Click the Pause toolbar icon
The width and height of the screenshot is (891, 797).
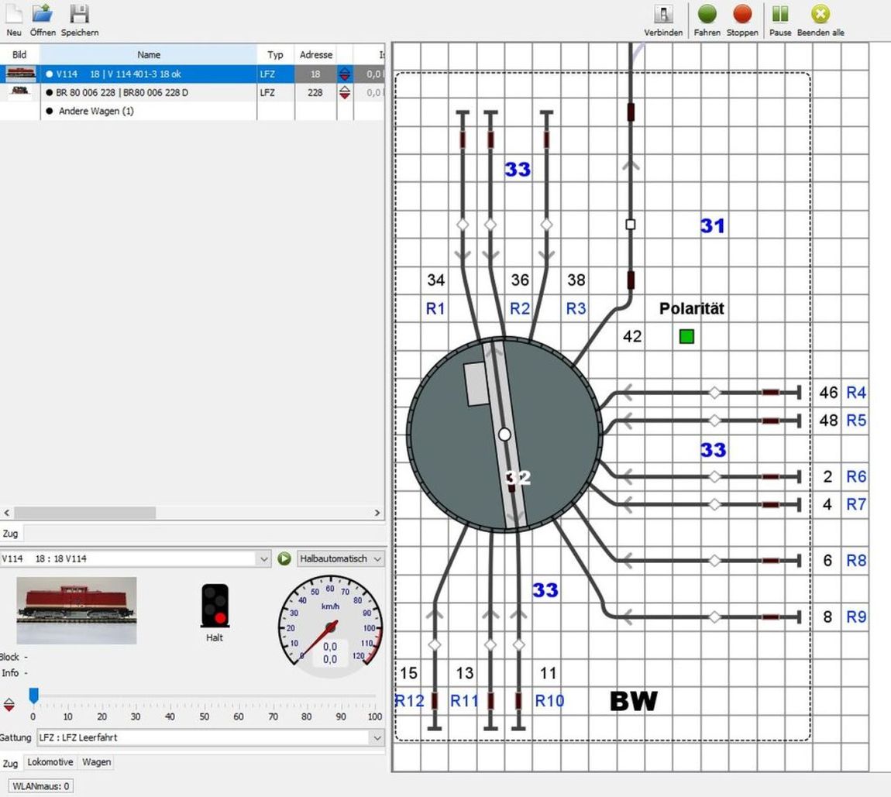point(780,14)
